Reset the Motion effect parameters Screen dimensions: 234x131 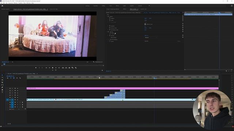[183, 16]
